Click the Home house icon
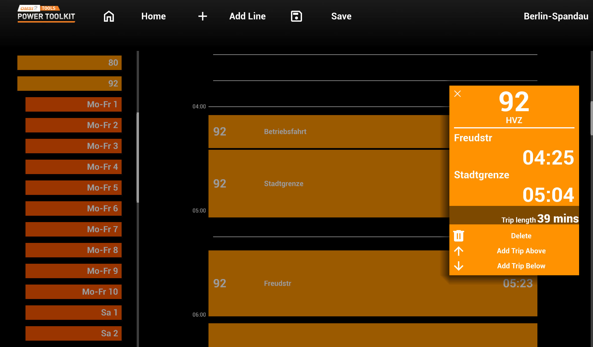 point(109,16)
